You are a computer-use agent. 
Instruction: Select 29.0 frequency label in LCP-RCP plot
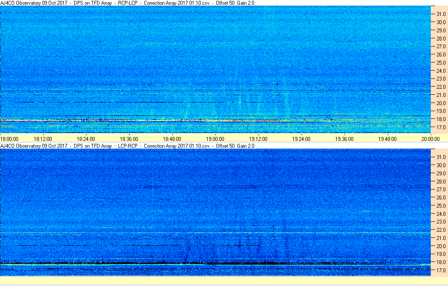point(441,174)
